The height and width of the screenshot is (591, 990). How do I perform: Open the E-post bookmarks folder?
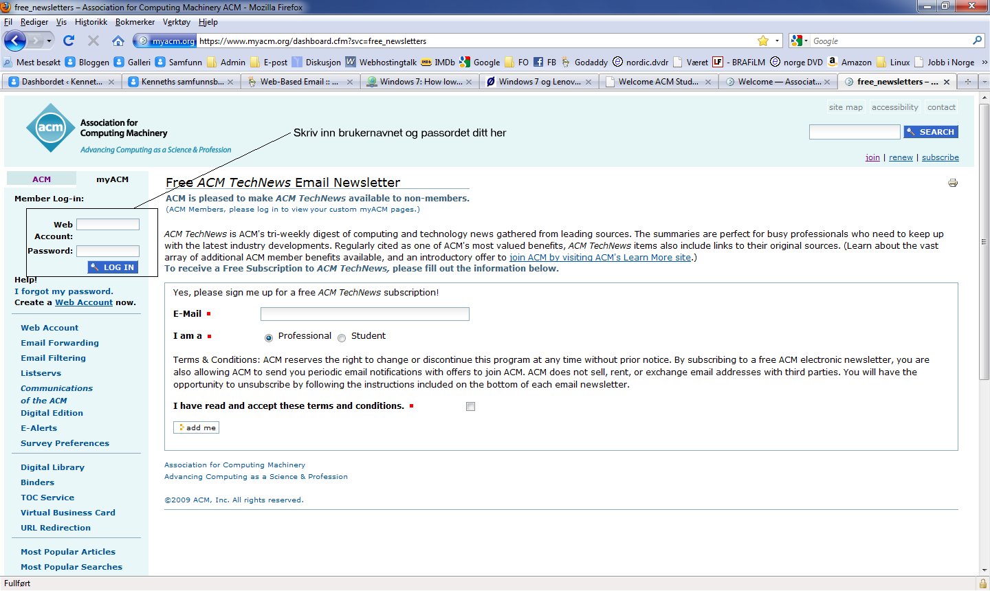pos(269,62)
